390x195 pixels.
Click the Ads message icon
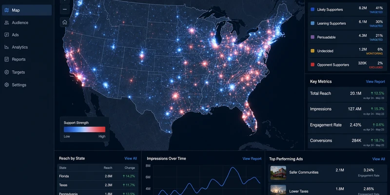[7, 35]
